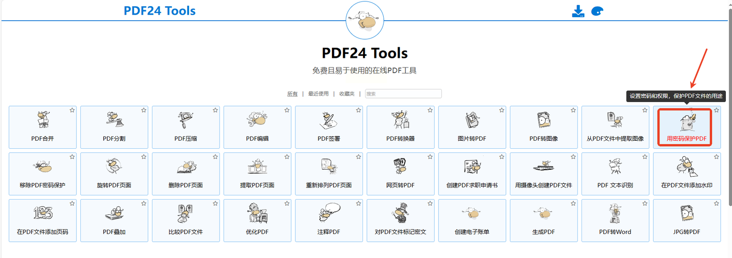Open the PDF编辑 tool tile

click(258, 127)
